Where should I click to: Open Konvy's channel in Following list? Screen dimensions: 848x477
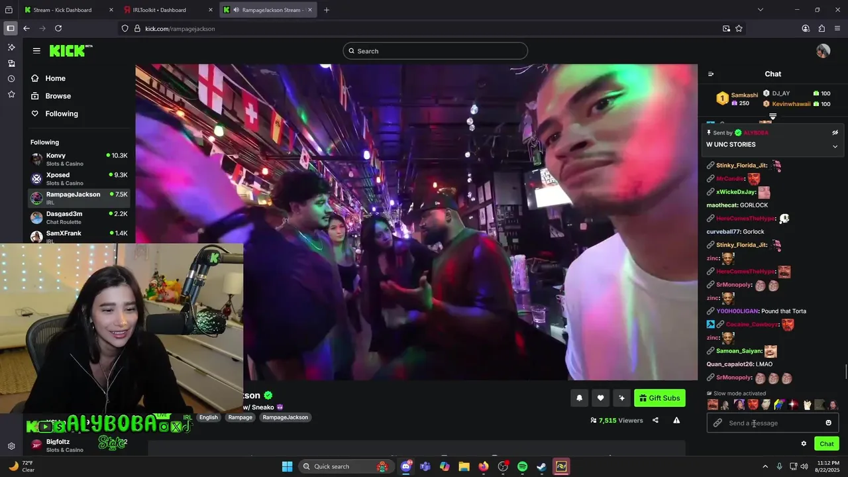[79, 159]
